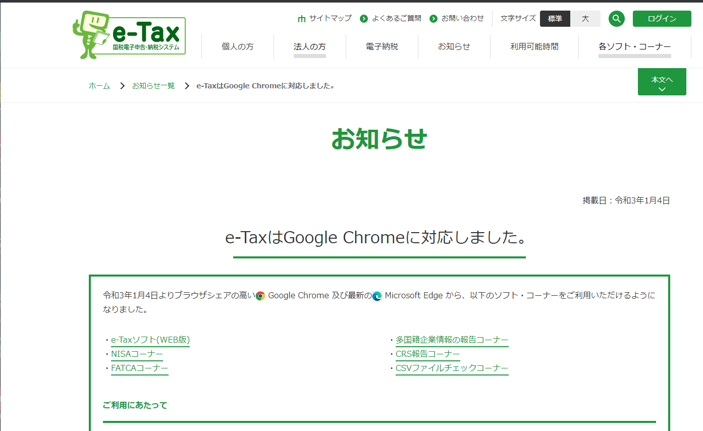Screen dimensions: 703x431
Task: Click the 掲載日：令和3年1月4日 date text
Action: point(626,201)
